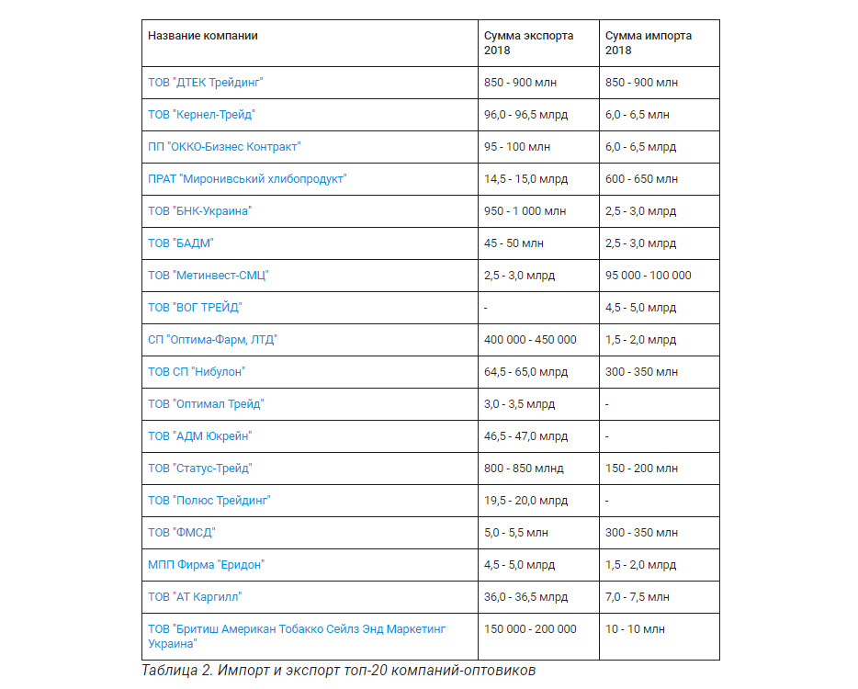Follow the СП "Оптима-Фарм, ЛТД" link
858x689 pixels.
click(212, 340)
